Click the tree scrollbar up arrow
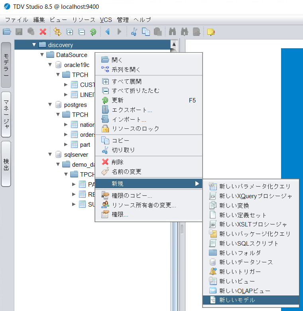This screenshot has width=303, height=311. pyautogui.click(x=174, y=44)
